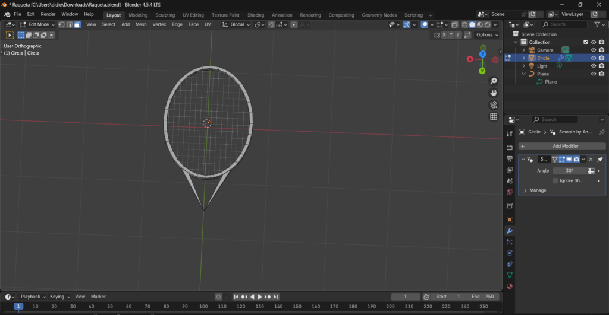Viewport: 609px width, 315px height.
Task: Hide the Circle object in viewport
Action: (593, 58)
